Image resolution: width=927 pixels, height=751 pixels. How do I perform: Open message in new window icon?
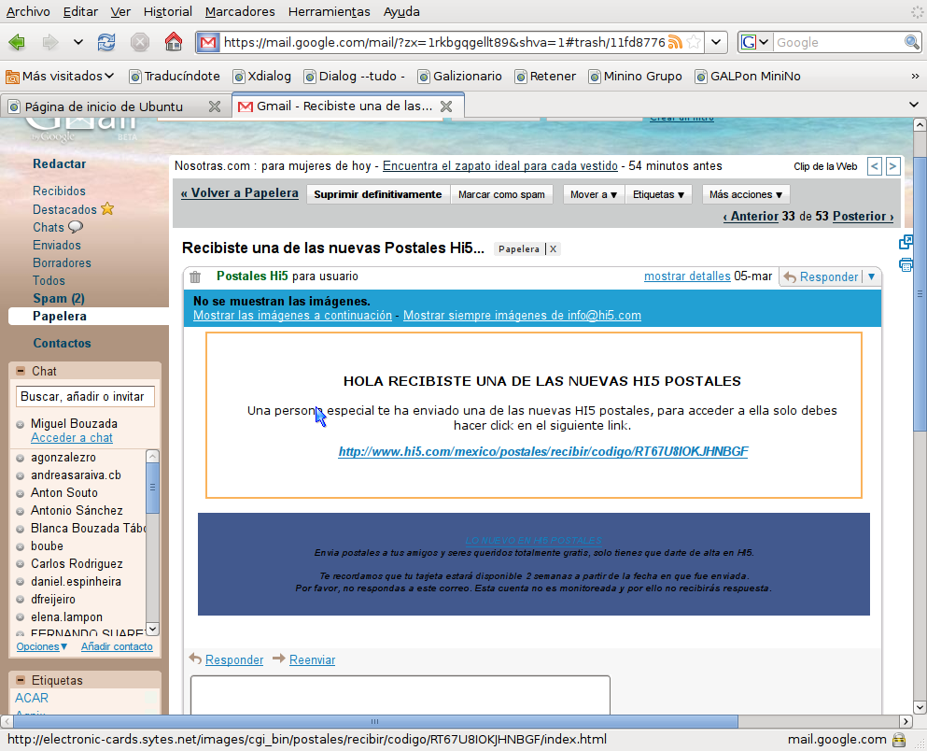tap(906, 242)
